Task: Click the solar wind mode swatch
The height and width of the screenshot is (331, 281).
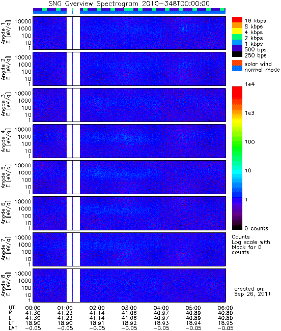Action: tap(237, 63)
